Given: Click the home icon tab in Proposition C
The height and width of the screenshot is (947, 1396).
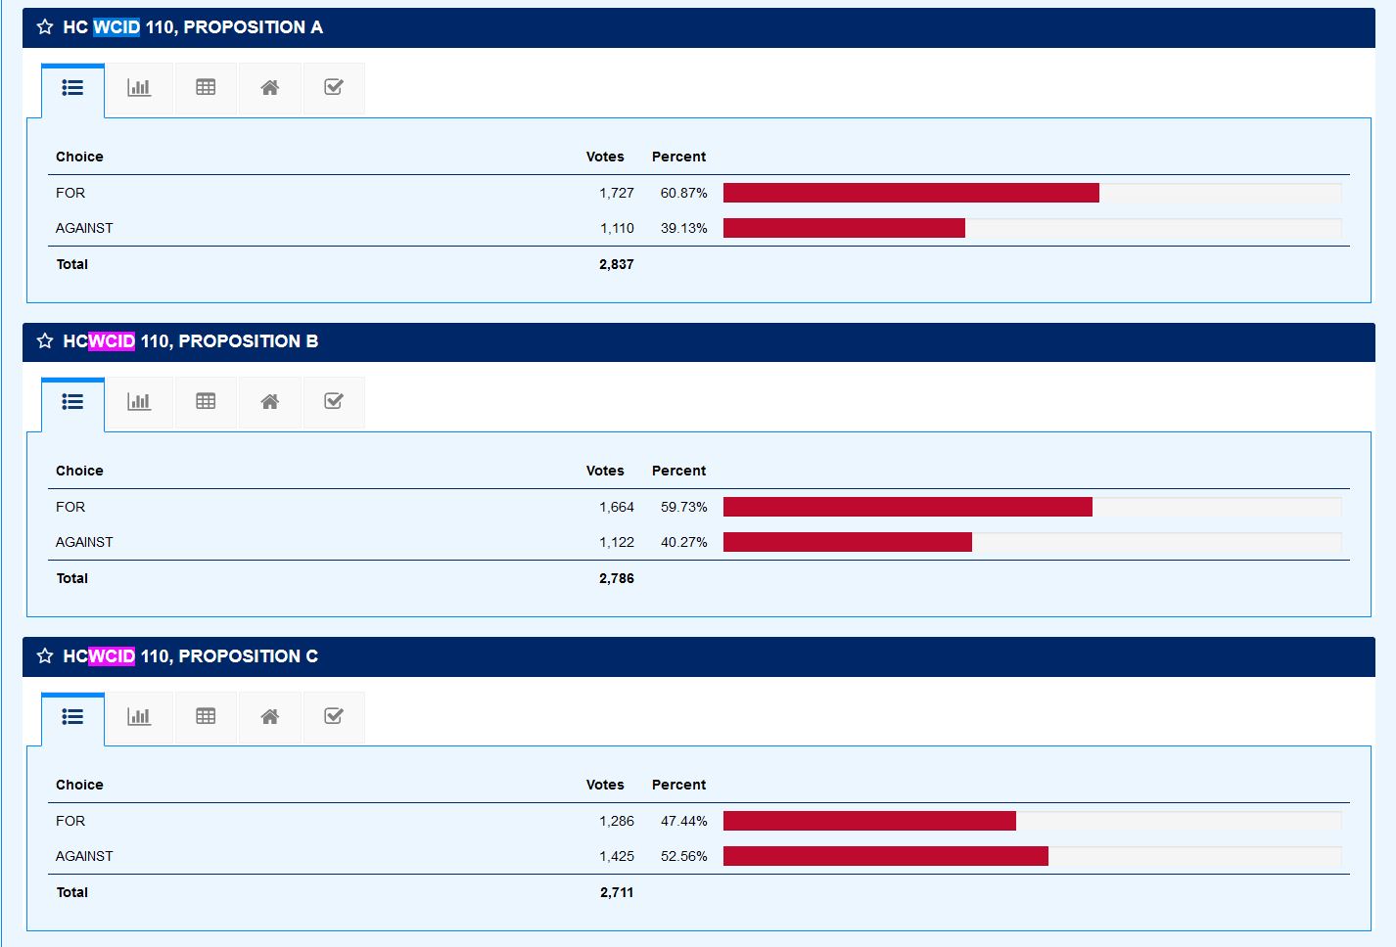Looking at the screenshot, I should (270, 717).
